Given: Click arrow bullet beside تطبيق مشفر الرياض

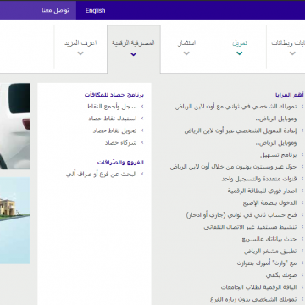Looking at the screenshot, I should click(302, 251).
